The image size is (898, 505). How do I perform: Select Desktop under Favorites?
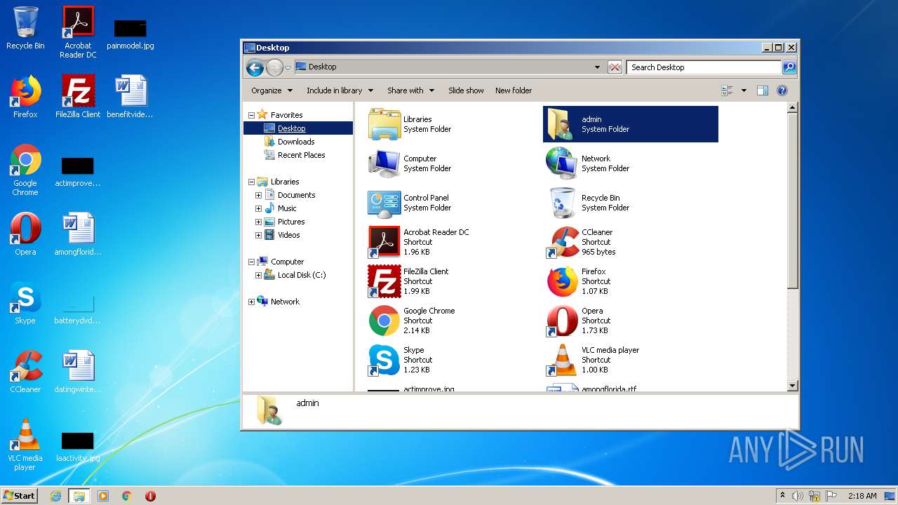[291, 128]
